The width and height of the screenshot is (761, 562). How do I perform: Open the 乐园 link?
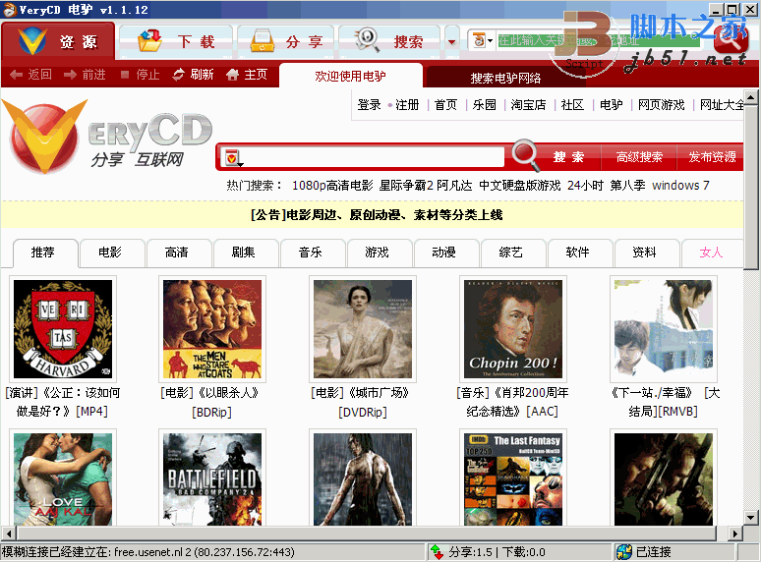click(485, 105)
